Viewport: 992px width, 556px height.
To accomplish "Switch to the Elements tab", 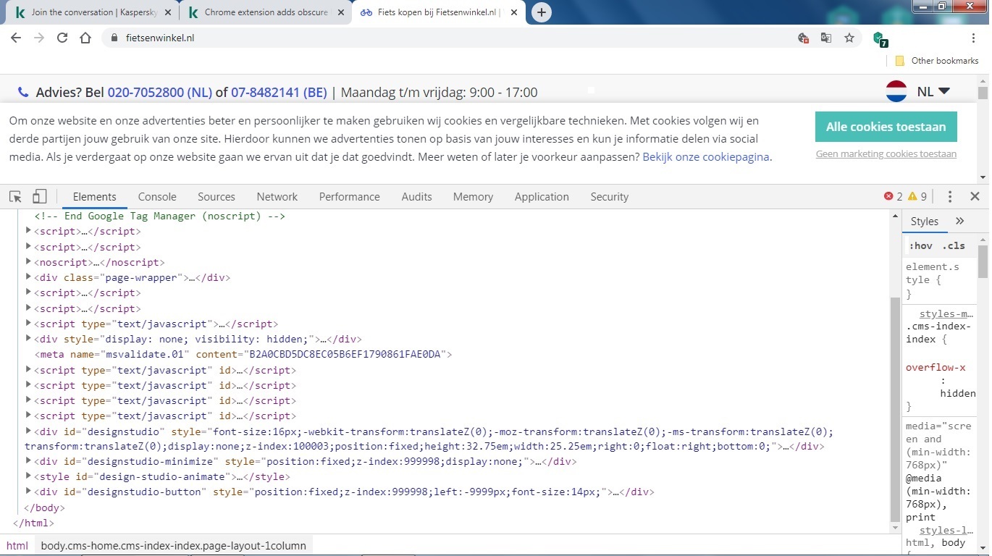I will [94, 196].
